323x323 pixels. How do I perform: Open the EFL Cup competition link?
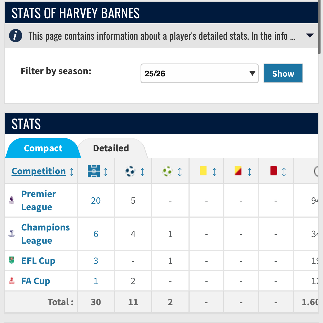coord(38,261)
